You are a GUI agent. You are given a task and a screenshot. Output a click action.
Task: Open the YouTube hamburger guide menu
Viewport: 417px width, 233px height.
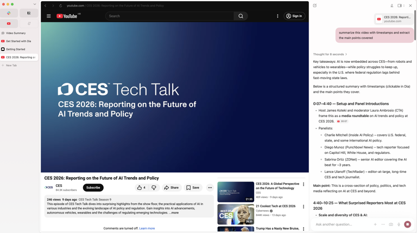point(49,16)
